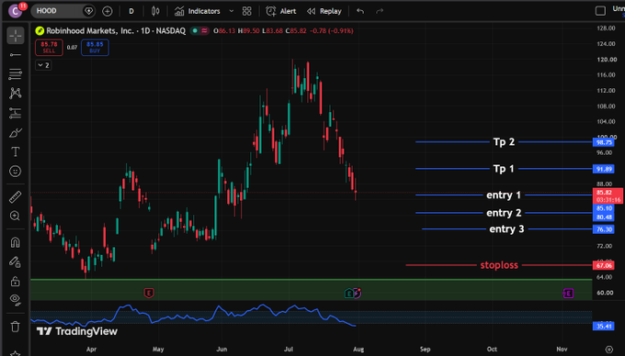Select the Tp 1 horizontal line
The height and width of the screenshot is (356, 625).
(x=504, y=169)
